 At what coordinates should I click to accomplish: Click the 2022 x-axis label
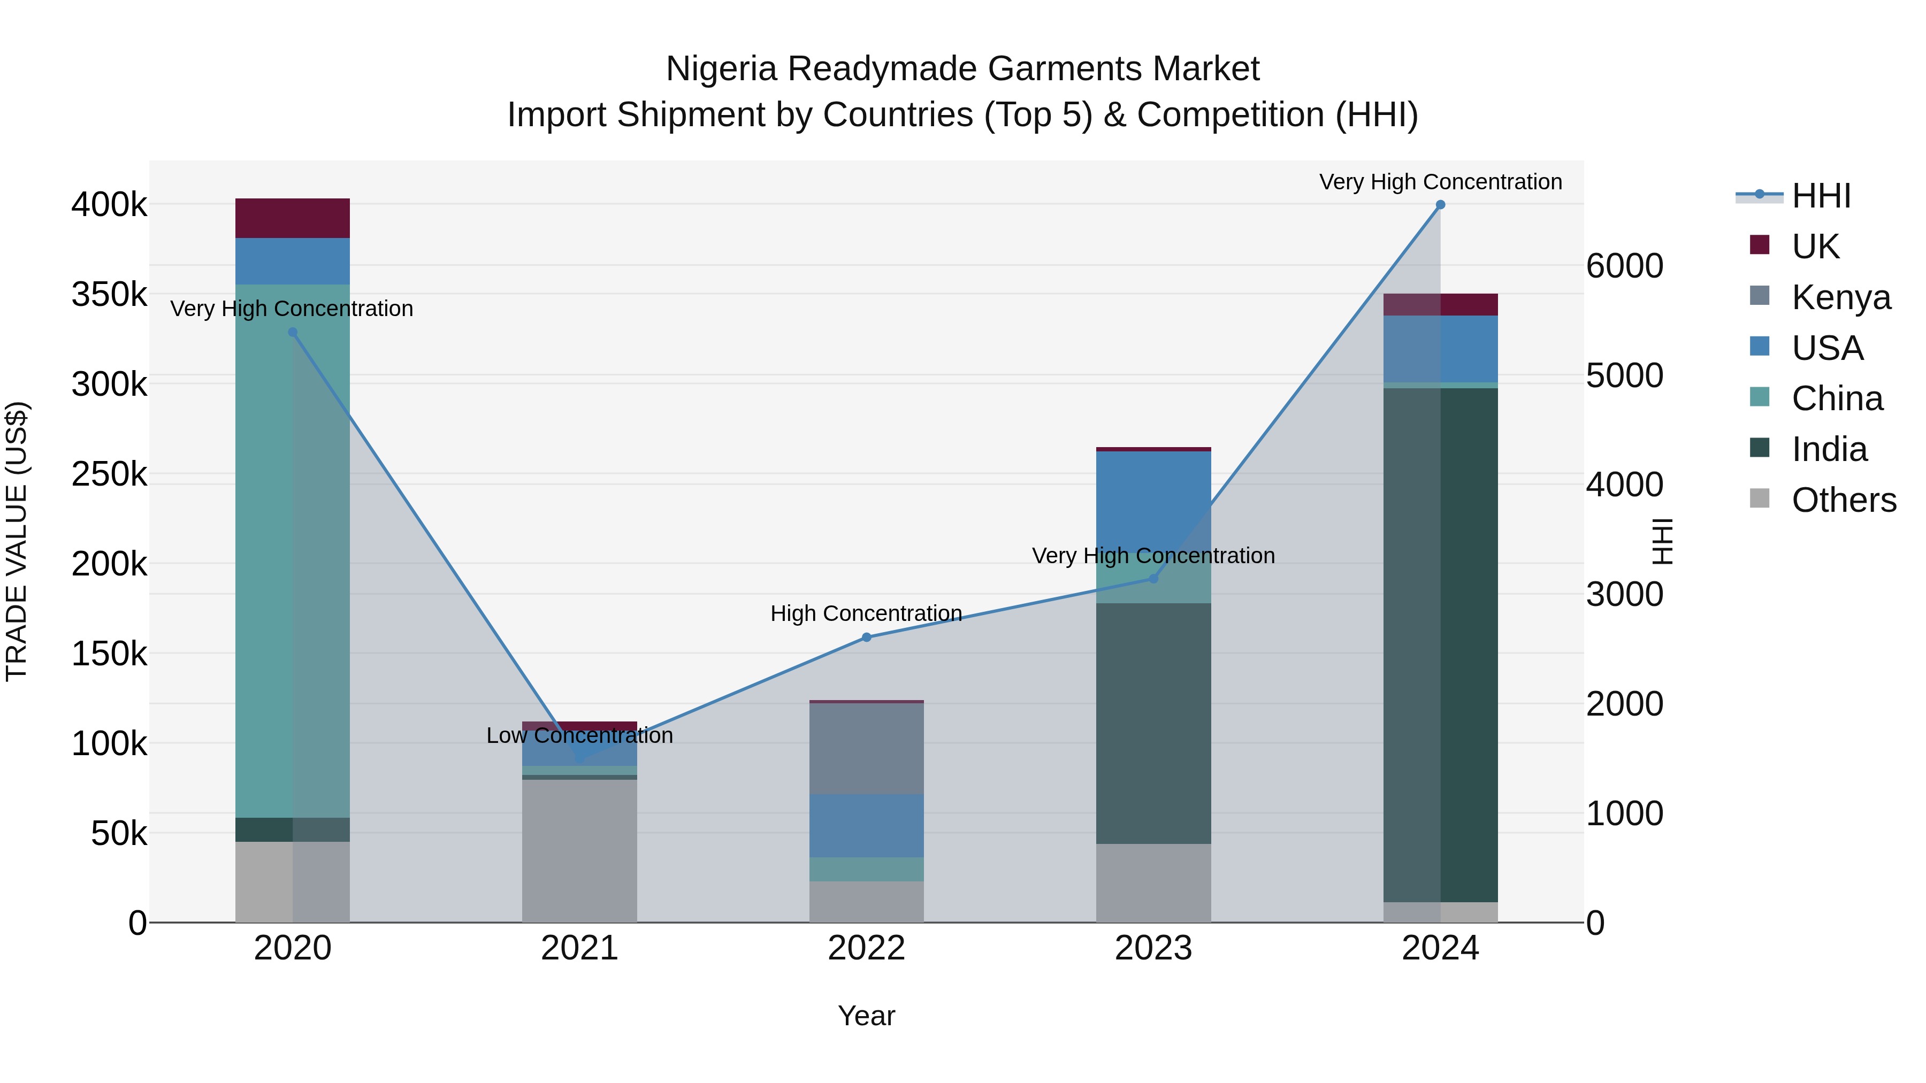coord(867,948)
